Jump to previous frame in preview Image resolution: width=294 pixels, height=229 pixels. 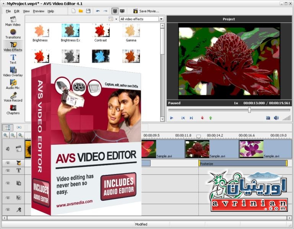pyautogui.click(x=183, y=118)
